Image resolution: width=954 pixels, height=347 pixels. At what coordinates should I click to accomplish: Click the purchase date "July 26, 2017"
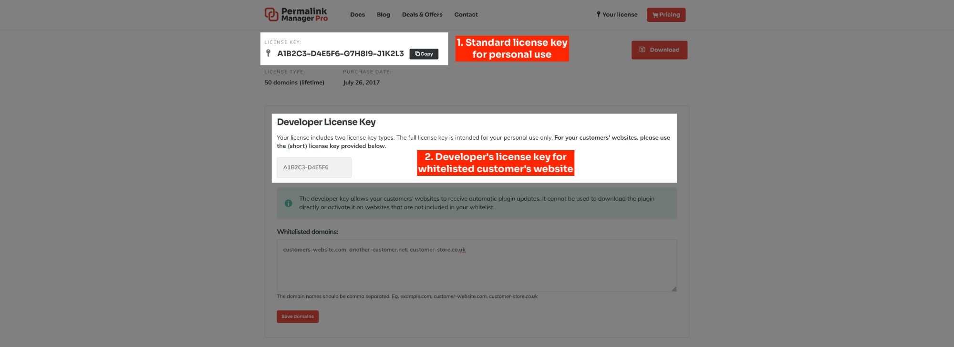(x=362, y=82)
